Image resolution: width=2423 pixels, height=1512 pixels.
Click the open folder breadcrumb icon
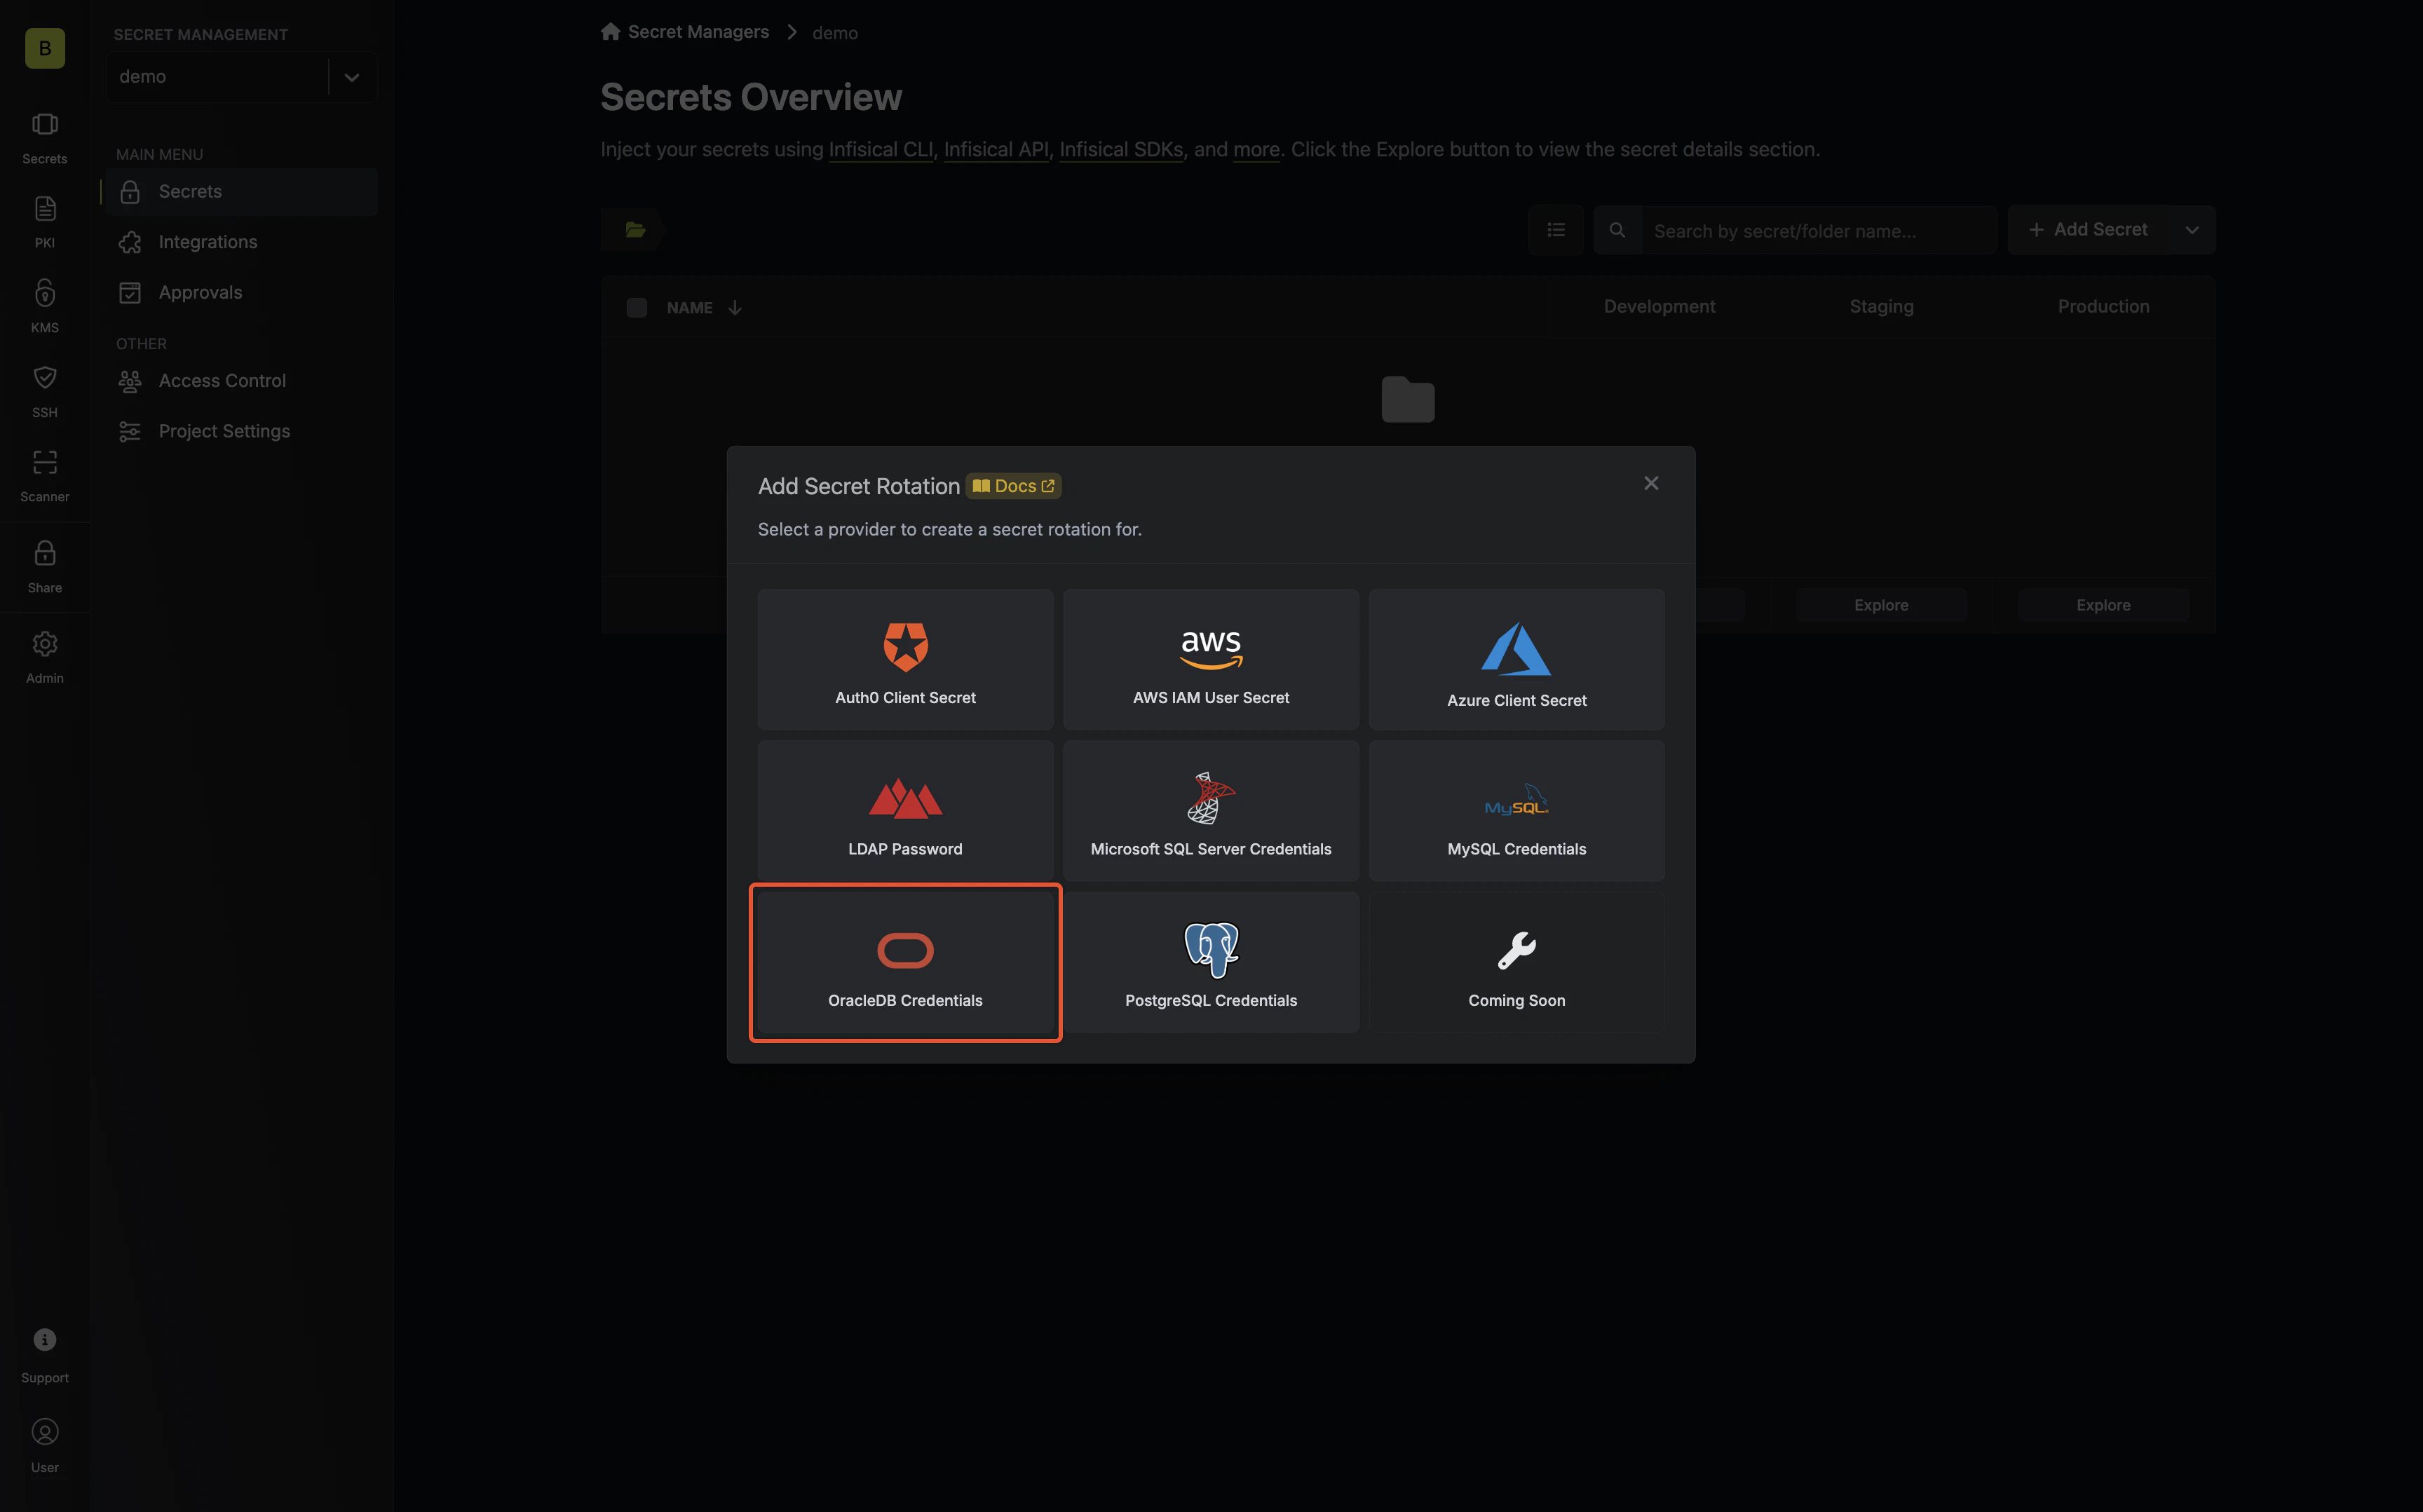(635, 230)
